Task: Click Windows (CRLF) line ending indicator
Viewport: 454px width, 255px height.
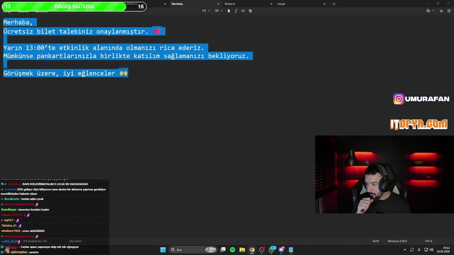Action: point(397,241)
